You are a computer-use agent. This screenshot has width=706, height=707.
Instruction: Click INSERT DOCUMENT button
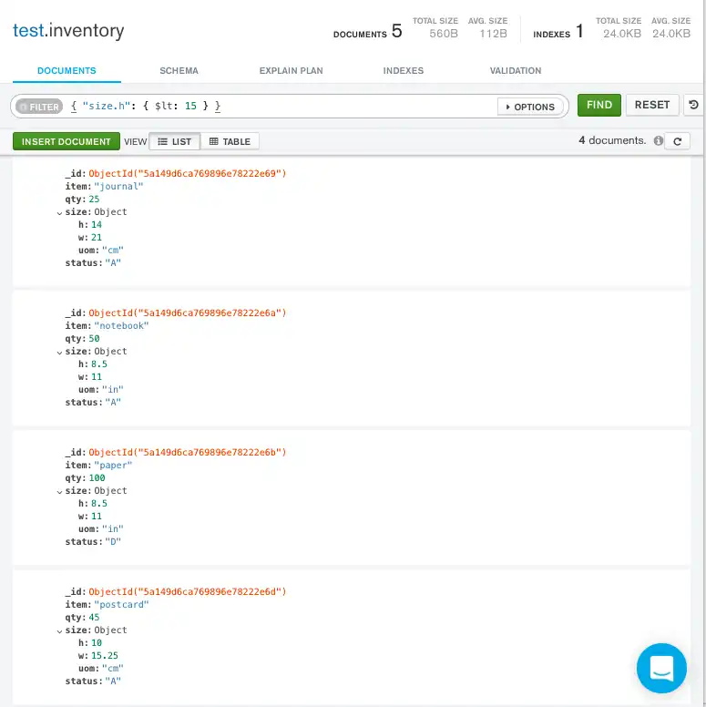pos(67,141)
